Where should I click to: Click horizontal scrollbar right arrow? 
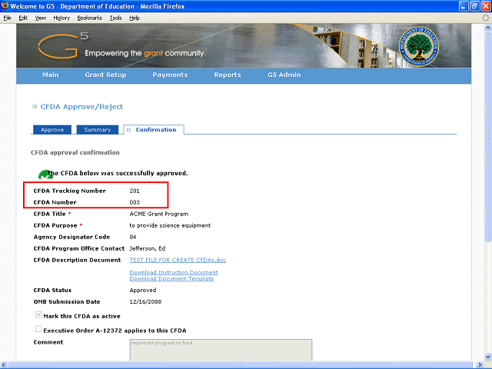point(480,365)
